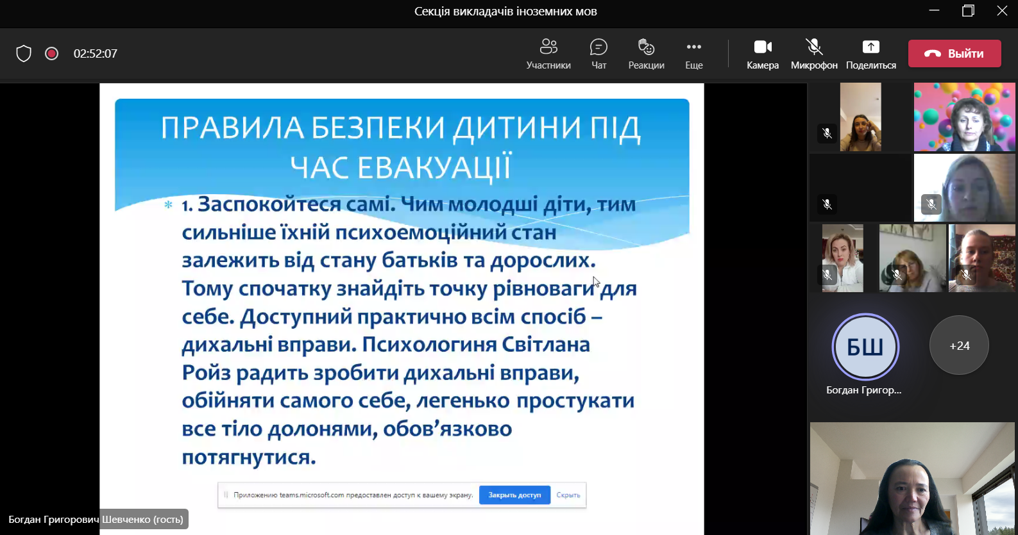This screenshot has width=1018, height=535.
Task: Restore down the meeting window
Action: 968,11
